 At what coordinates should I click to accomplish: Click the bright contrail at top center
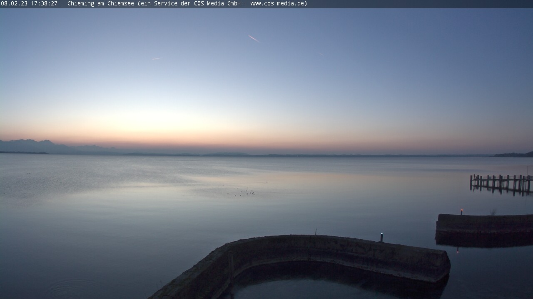pos(254,39)
